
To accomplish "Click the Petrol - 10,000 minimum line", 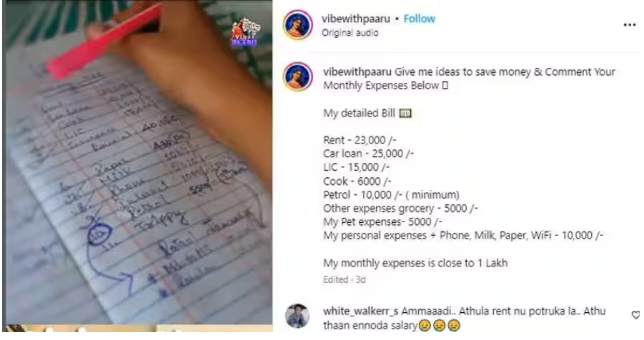I will coord(392,194).
